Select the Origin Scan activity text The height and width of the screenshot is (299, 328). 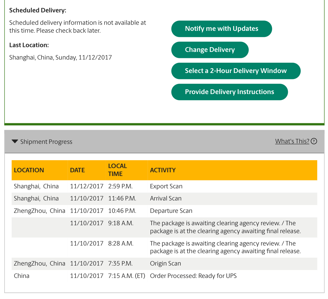click(x=165, y=263)
